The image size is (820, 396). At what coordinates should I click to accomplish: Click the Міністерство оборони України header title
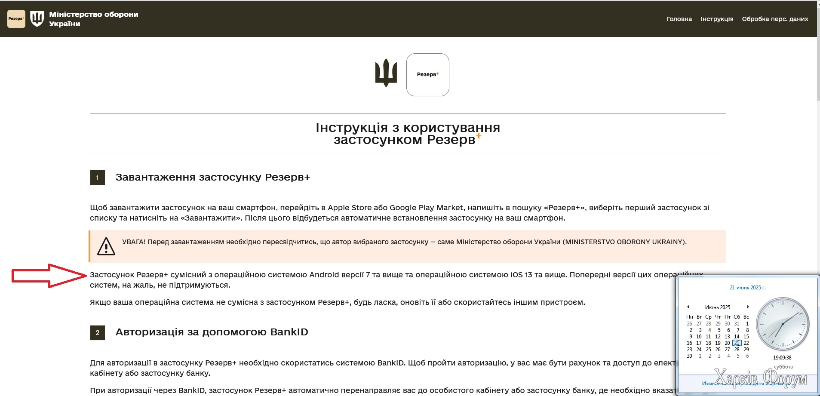[93, 19]
